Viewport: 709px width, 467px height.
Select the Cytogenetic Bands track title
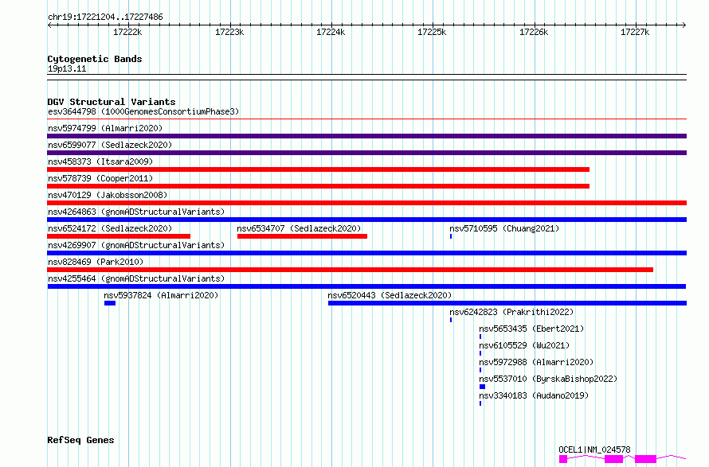95,59
